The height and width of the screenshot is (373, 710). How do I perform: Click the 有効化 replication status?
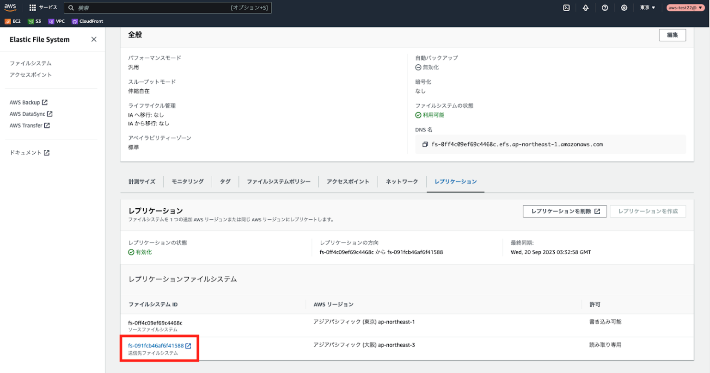(140, 252)
